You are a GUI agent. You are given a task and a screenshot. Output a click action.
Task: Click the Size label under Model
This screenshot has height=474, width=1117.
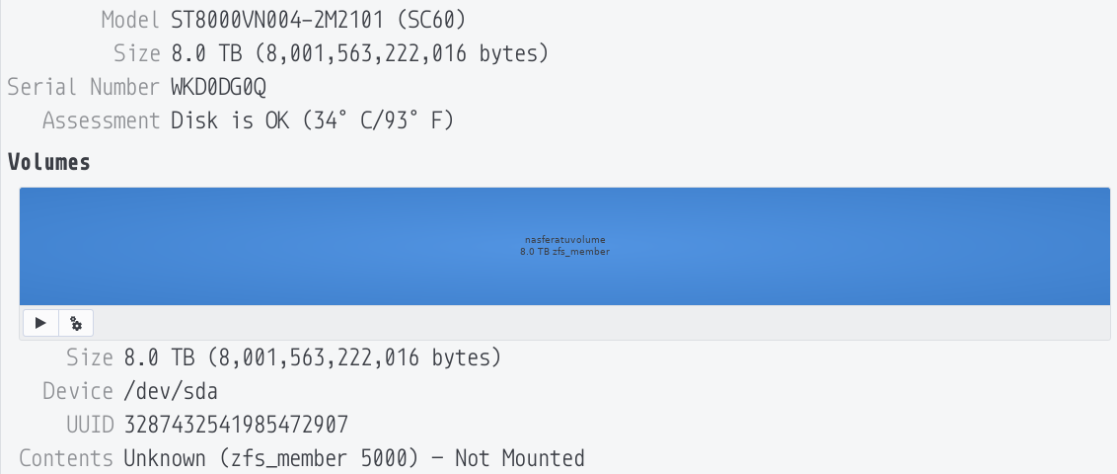(137, 53)
